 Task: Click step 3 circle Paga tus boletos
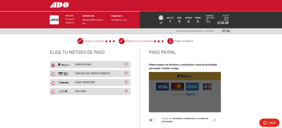170,41
